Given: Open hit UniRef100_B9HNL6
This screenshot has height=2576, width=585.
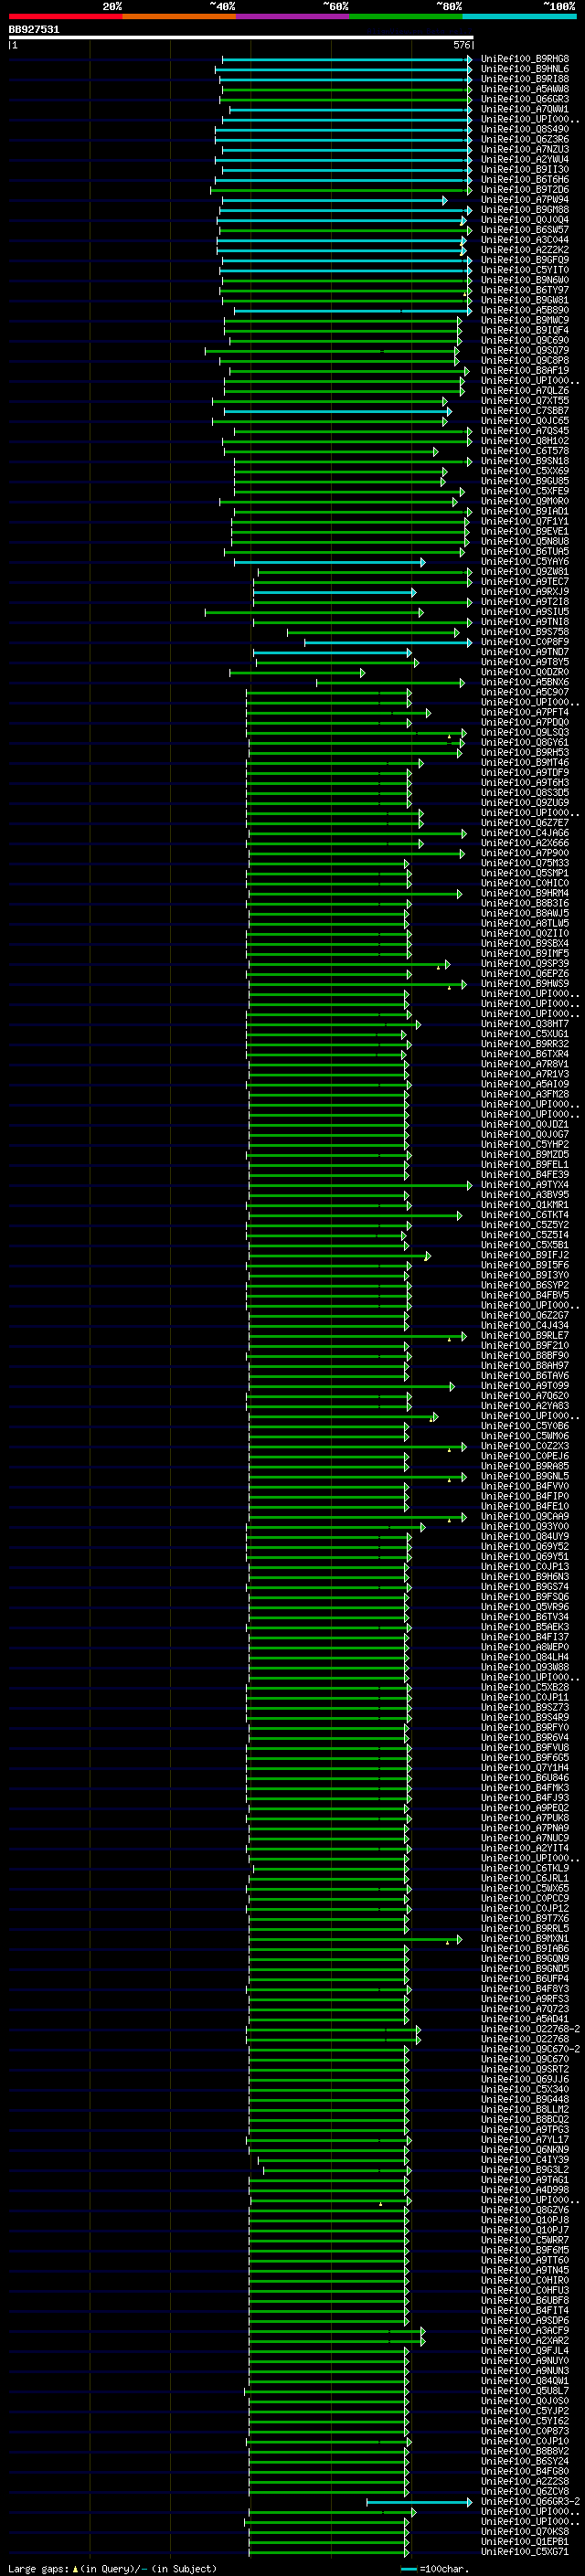Looking at the screenshot, I should tap(525, 69).
